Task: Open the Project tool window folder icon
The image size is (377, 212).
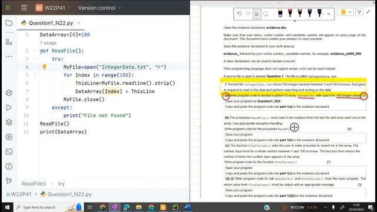Action: (x=9, y=23)
